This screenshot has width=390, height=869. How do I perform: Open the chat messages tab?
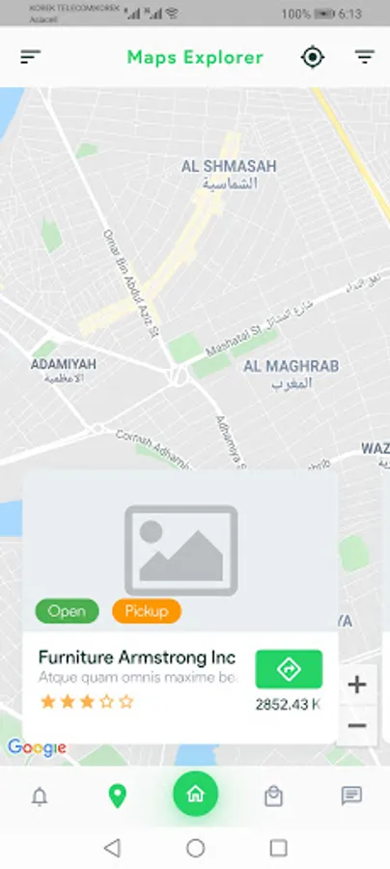coord(351,797)
